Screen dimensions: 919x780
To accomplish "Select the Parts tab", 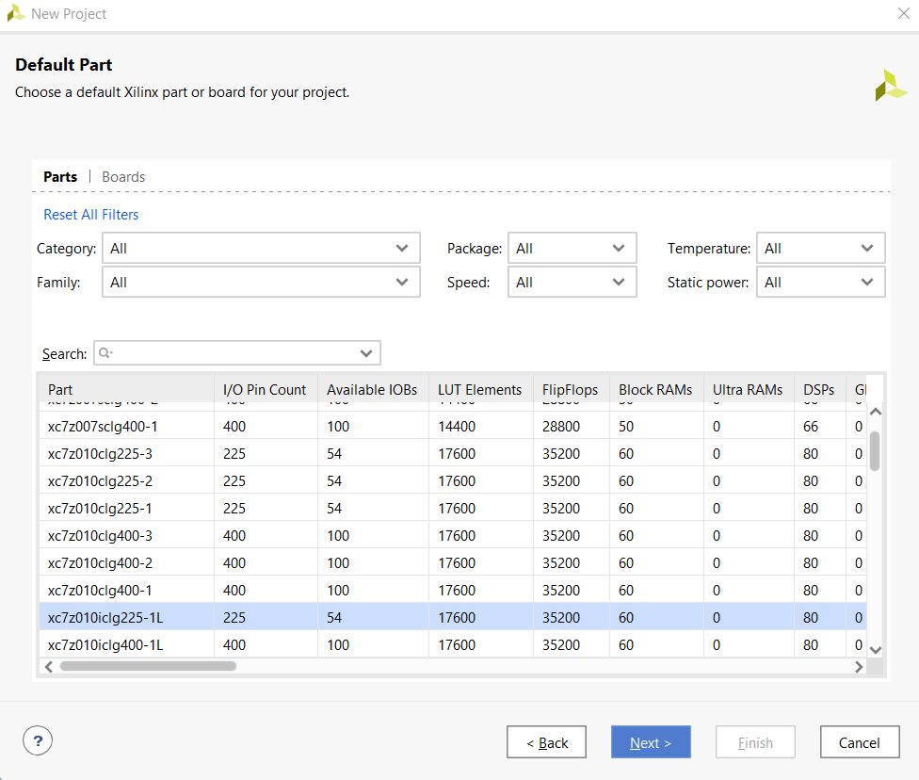I will [60, 177].
